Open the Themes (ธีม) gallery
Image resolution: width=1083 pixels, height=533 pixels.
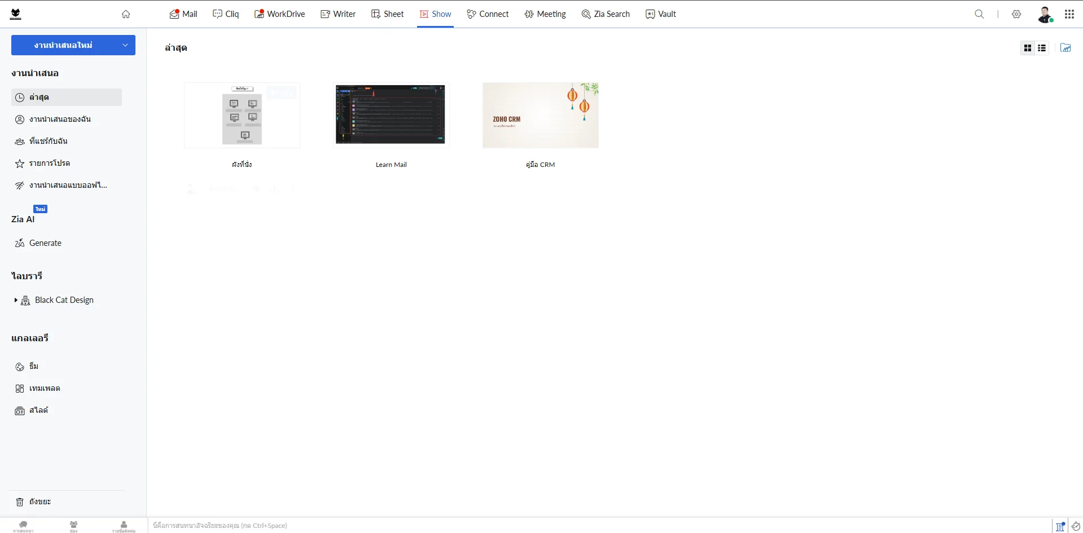34,366
